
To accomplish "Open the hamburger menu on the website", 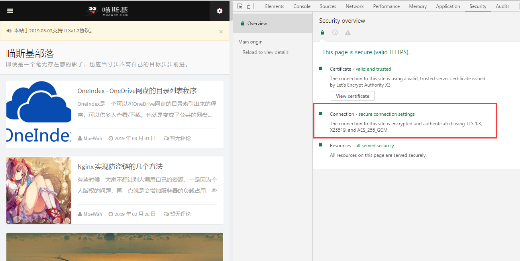I will point(10,11).
